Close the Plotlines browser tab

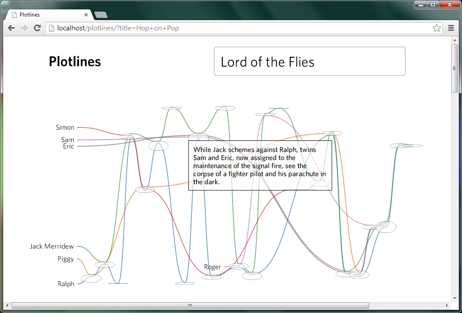click(86, 14)
